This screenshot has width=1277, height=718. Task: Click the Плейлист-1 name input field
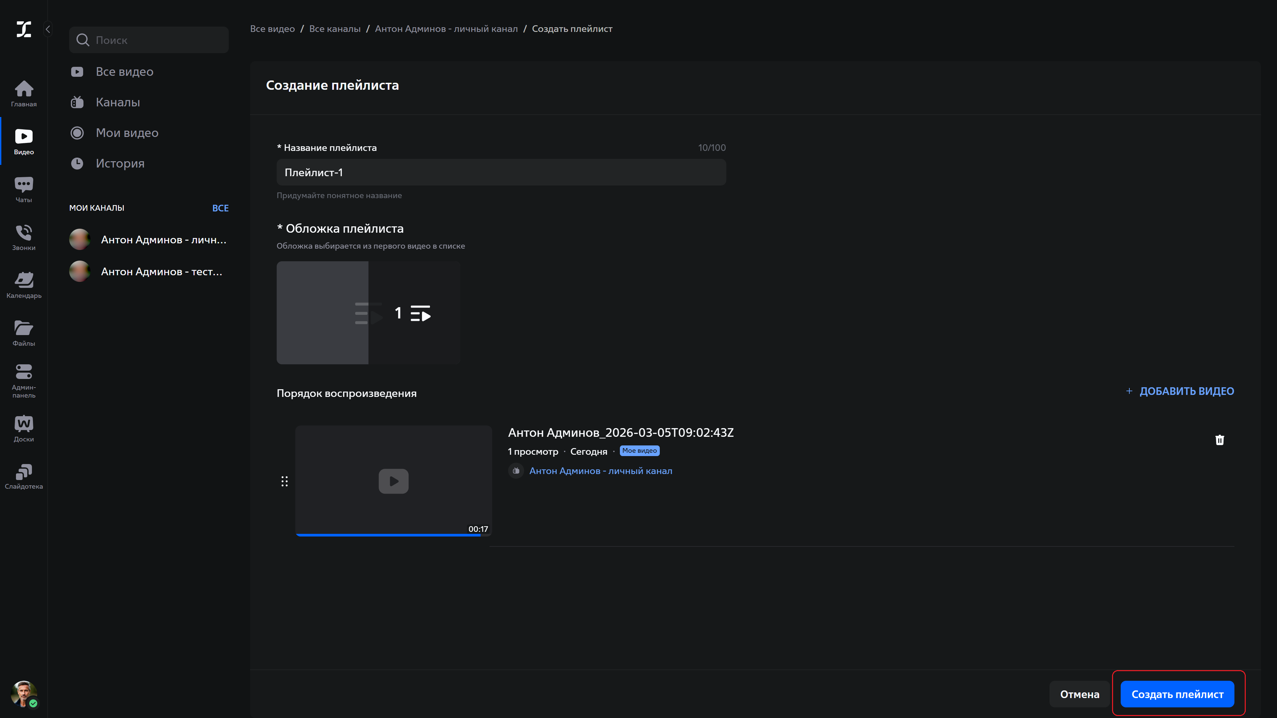click(501, 172)
